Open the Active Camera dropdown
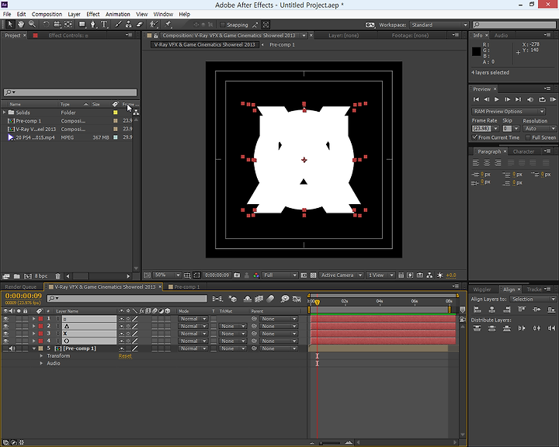The width and height of the screenshot is (559, 447). click(341, 275)
